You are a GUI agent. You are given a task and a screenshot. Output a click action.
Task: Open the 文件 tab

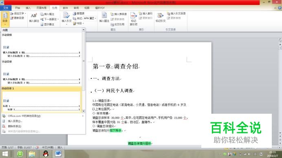click(x=6, y=8)
